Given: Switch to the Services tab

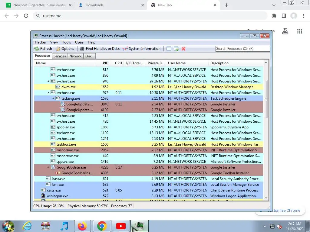Looking at the screenshot, I should pyautogui.click(x=60, y=56).
